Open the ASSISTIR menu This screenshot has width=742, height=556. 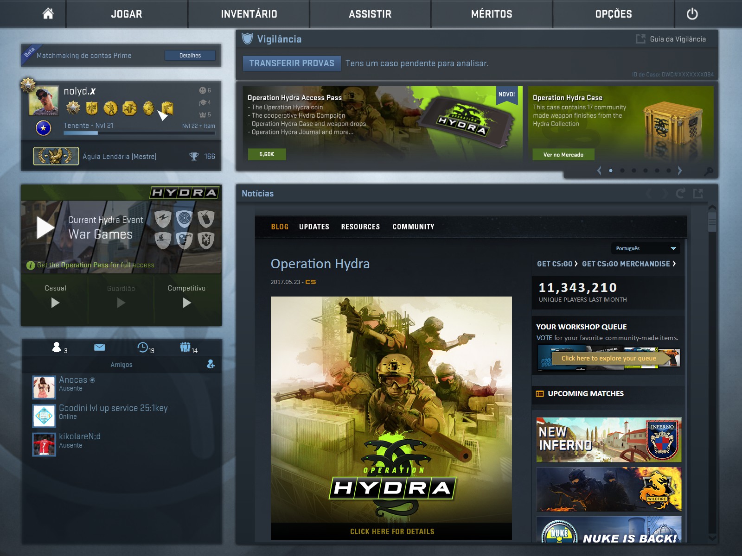pos(370,14)
